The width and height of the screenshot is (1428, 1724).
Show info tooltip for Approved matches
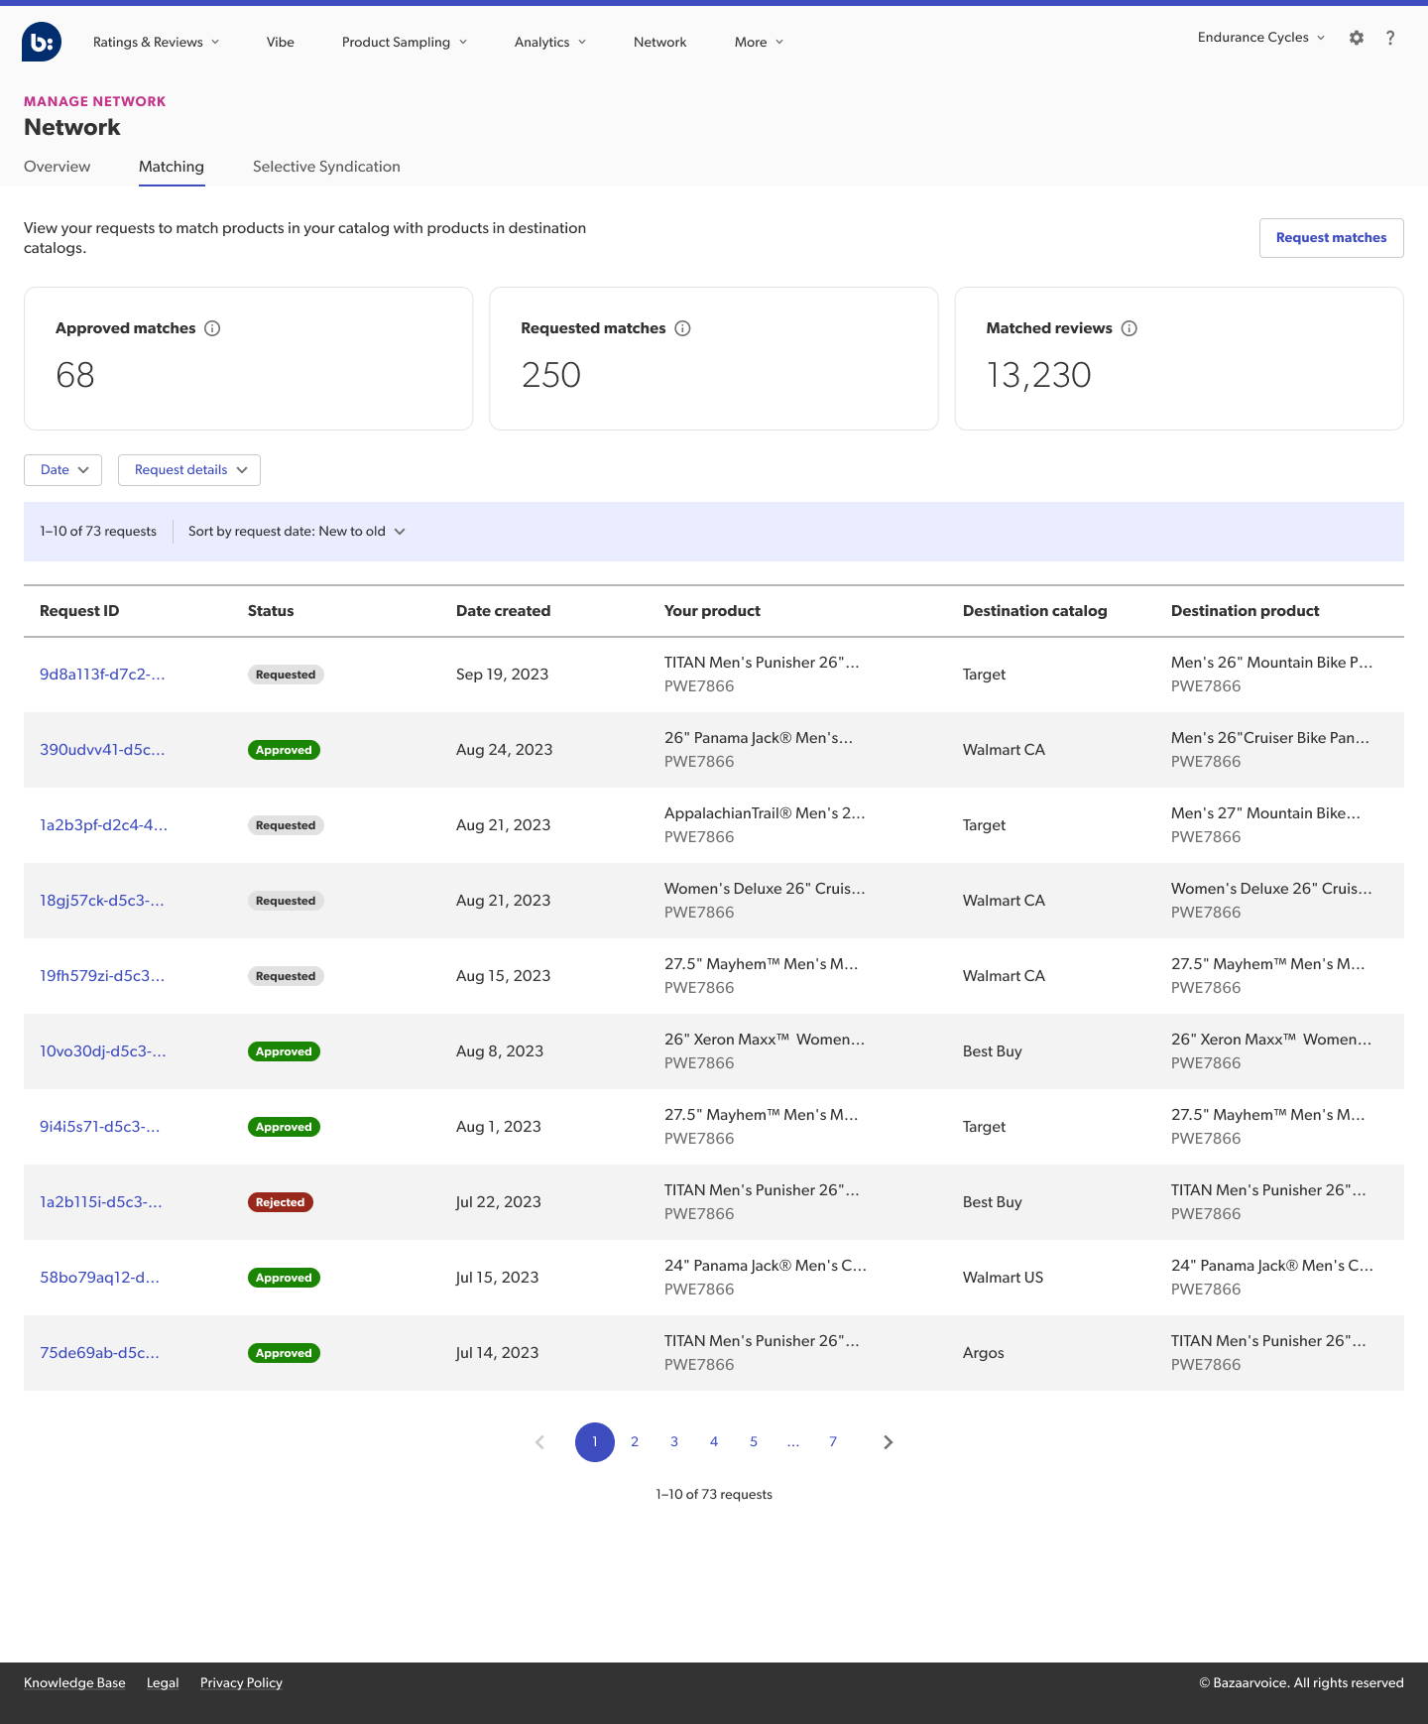point(212,328)
